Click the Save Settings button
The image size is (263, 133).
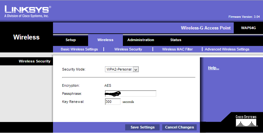click(142, 127)
